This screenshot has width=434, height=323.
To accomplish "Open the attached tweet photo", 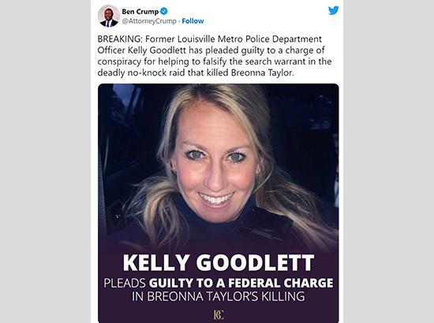I will click(219, 203).
